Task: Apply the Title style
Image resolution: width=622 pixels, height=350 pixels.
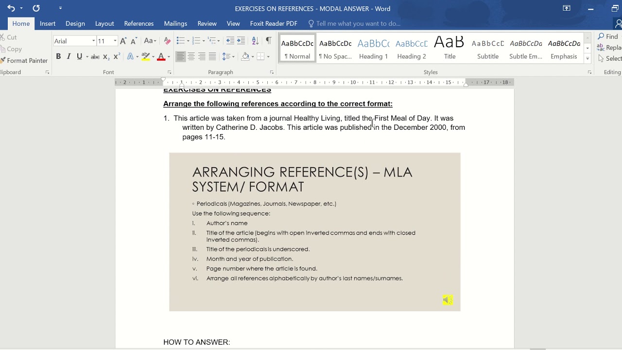Action: pos(449,48)
